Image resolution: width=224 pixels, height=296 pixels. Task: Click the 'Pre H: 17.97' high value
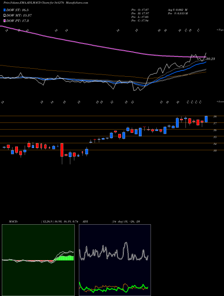pyautogui.click(x=141, y=13)
